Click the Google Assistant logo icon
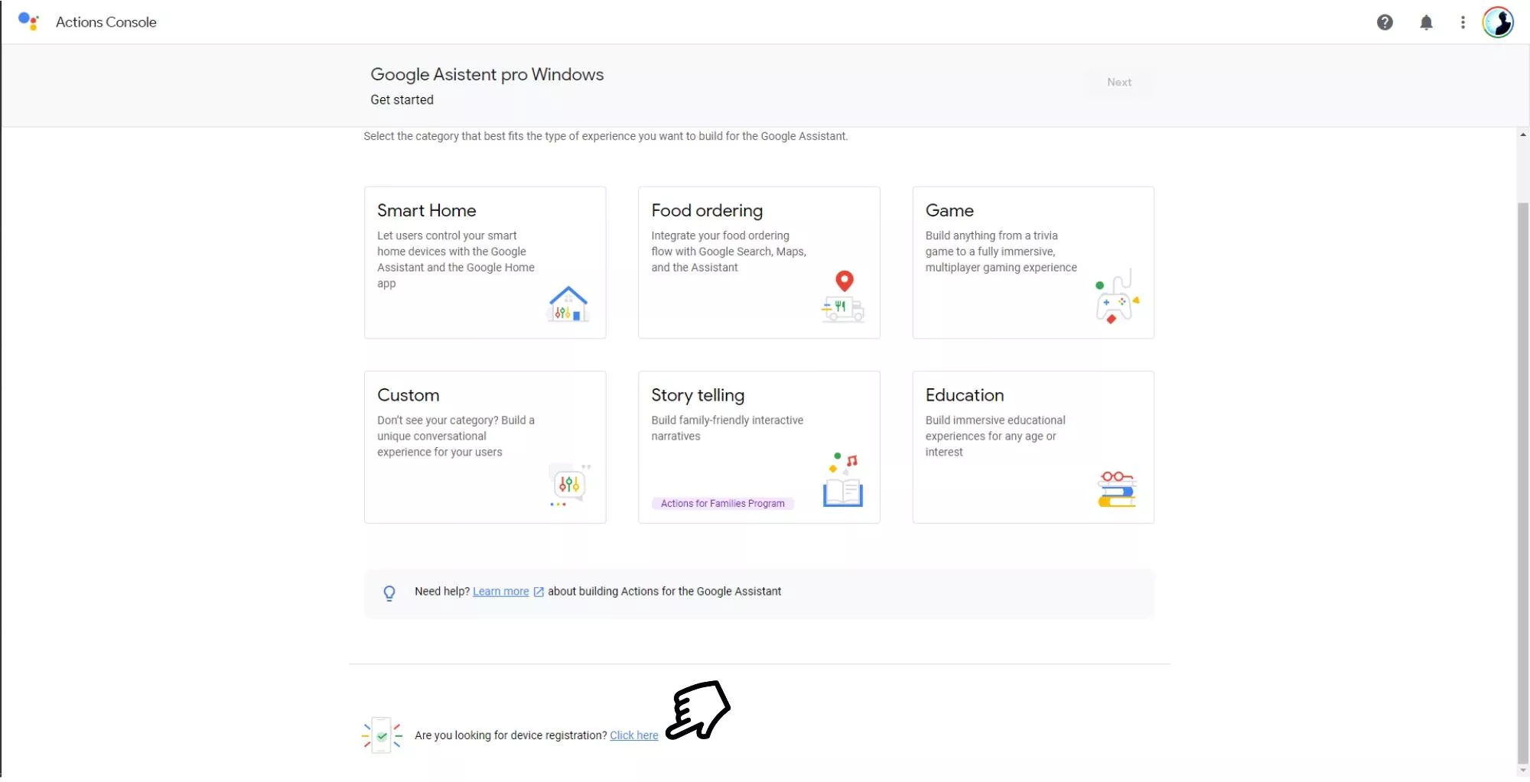1530x782 pixels. pos(28,21)
